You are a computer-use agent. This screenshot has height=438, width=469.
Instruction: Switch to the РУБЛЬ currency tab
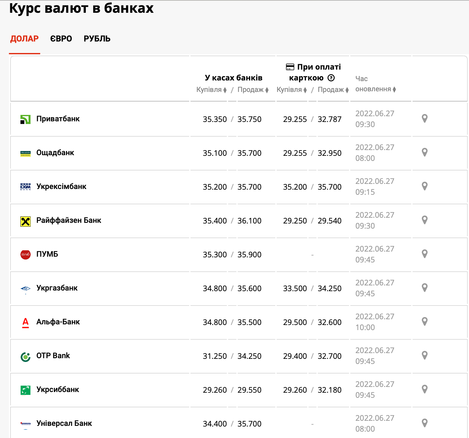(97, 39)
